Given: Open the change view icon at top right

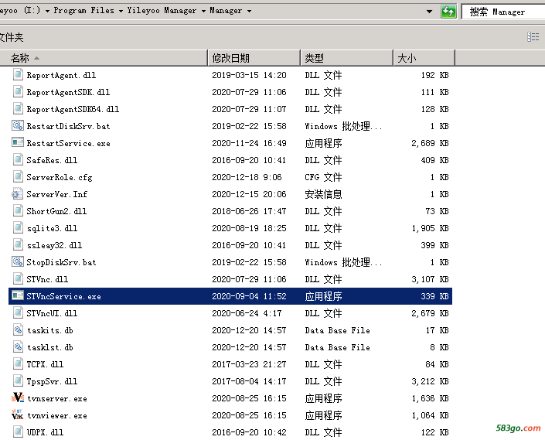Looking at the screenshot, I should click(533, 36).
